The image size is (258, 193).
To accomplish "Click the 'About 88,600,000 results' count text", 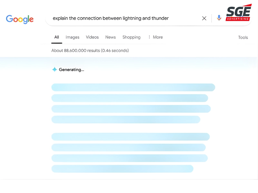I will click(x=90, y=51).
